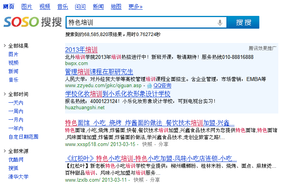Open 自定日期范围 custom date range
The height and width of the screenshot is (184, 307).
coord(23,137)
